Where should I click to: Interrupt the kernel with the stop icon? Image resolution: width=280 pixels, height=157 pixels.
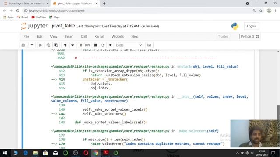(95, 45)
